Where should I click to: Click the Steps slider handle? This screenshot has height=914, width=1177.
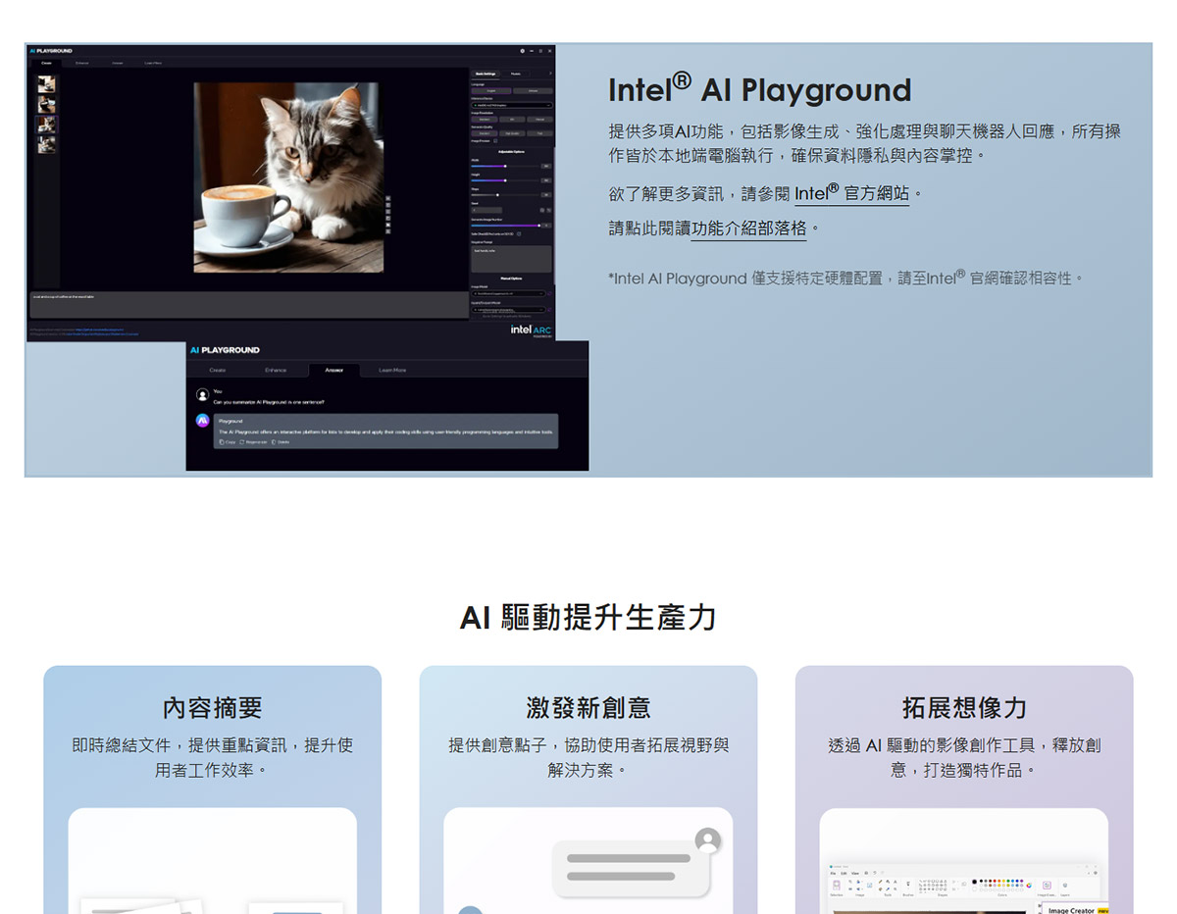(497, 195)
